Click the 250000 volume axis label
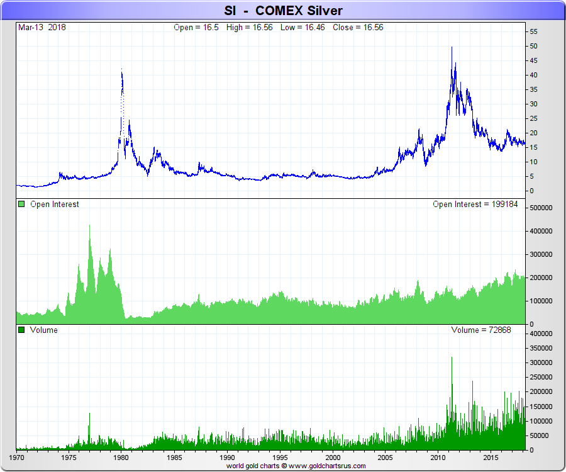566x472 pixels. (x=541, y=377)
